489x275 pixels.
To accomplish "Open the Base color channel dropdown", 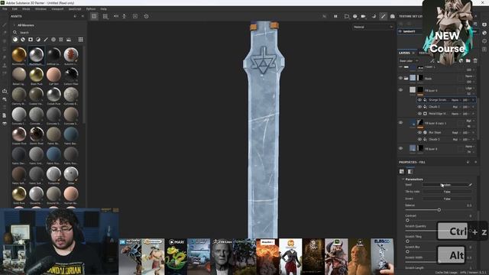I will click(x=409, y=61).
